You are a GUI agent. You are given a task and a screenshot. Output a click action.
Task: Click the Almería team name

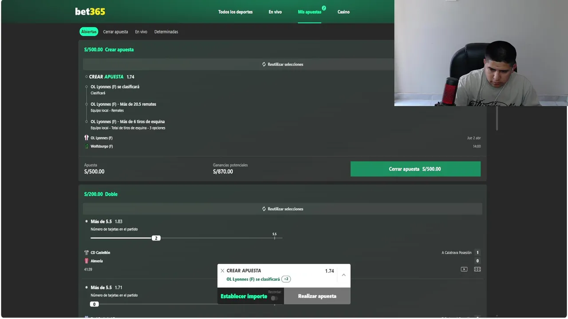pyautogui.click(x=97, y=261)
